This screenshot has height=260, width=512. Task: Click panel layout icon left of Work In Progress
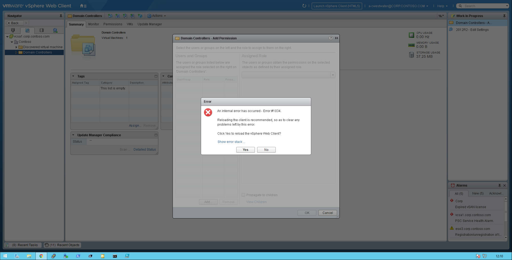point(441,16)
